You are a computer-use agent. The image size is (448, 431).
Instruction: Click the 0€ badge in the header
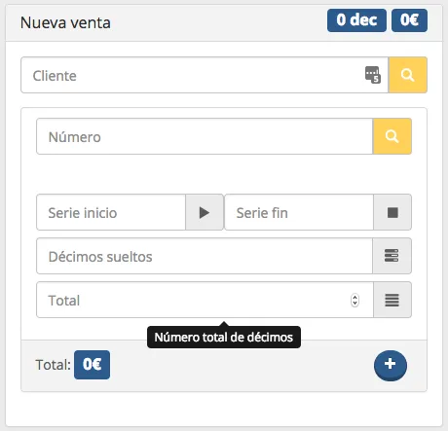(409, 20)
